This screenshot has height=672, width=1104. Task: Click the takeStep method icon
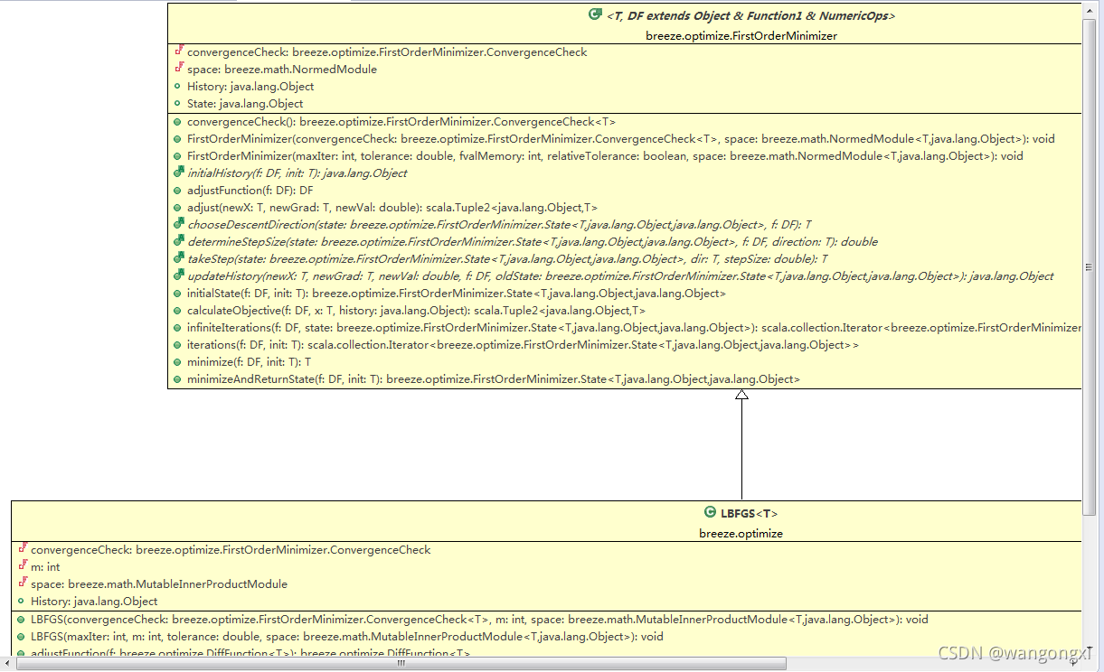coord(178,258)
